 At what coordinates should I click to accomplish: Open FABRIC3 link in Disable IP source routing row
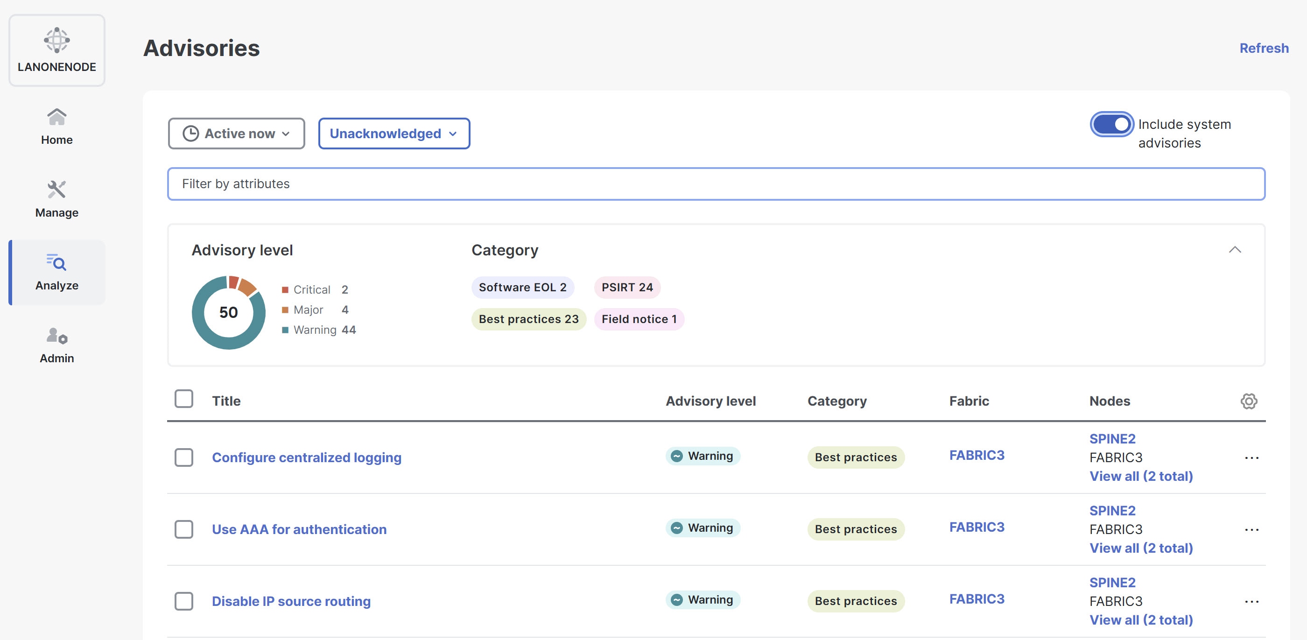pos(976,599)
